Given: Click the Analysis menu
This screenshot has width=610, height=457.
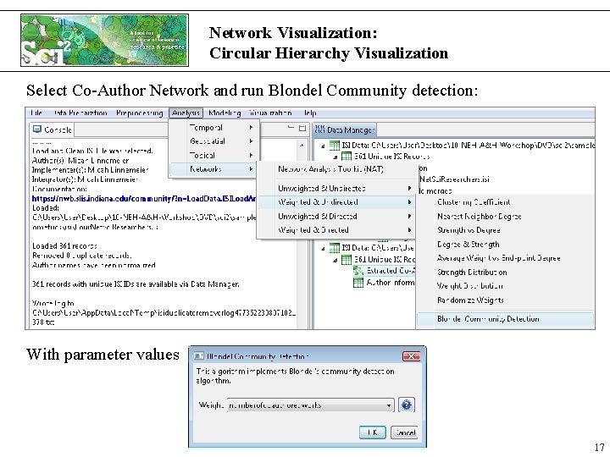Looking at the screenshot, I should pyautogui.click(x=186, y=113).
